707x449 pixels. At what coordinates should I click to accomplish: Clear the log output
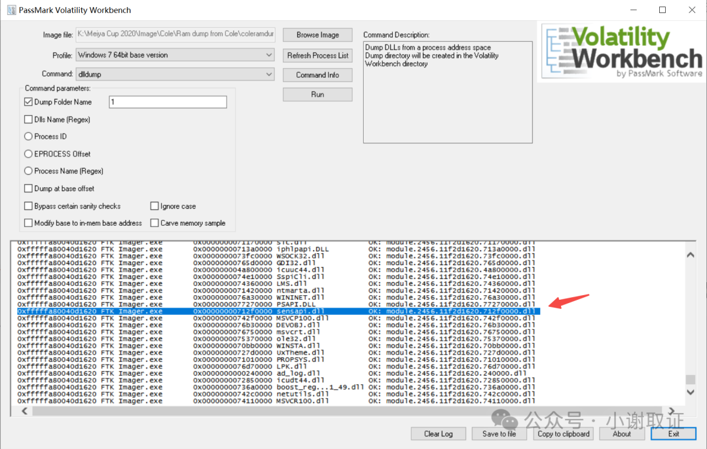438,434
